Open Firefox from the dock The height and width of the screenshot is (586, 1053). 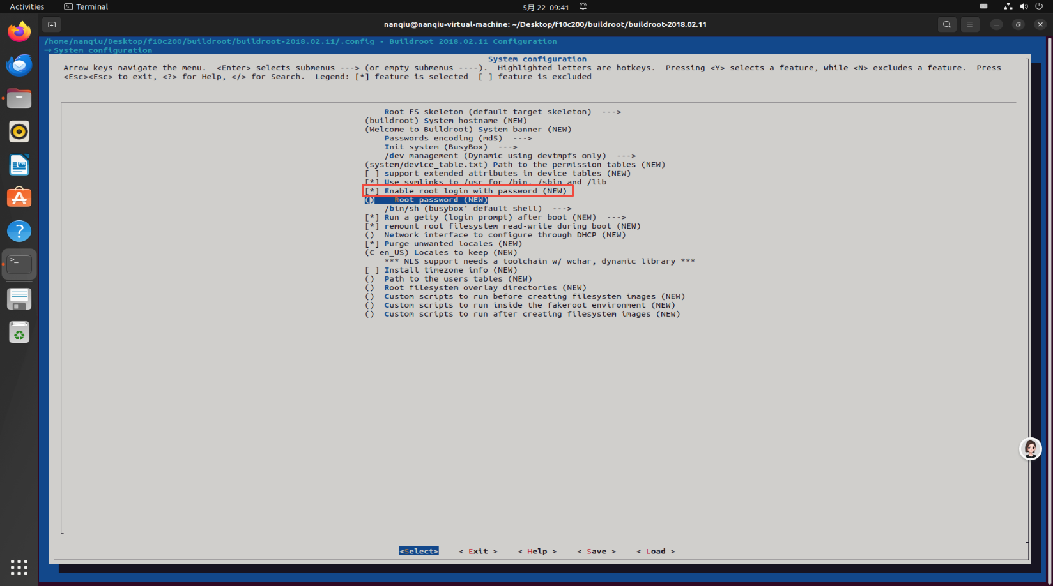click(19, 32)
